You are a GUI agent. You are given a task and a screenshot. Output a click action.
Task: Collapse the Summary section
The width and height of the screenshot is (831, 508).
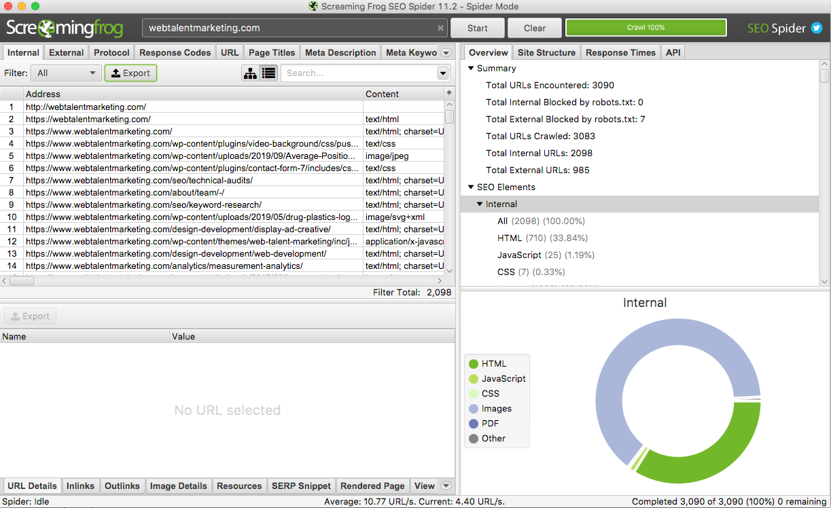point(470,69)
